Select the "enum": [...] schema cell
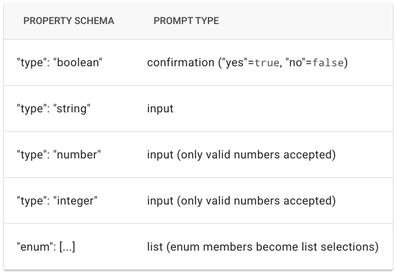The image size is (396, 274). pos(46,247)
